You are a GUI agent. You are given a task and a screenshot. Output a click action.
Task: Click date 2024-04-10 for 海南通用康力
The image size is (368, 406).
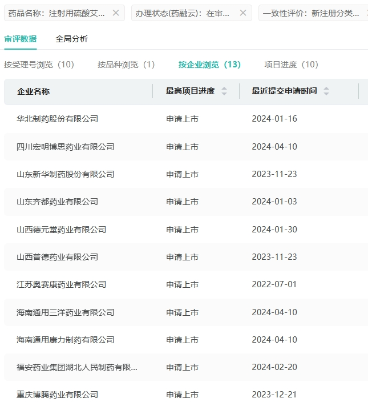click(x=274, y=340)
